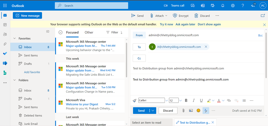Viewport: 268px width, 126px height.
Task: Insert bulleted list
Action: tap(244, 101)
